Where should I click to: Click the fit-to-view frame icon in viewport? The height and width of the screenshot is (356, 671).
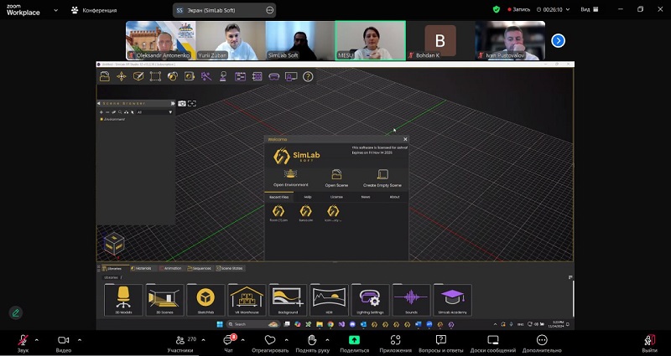(x=192, y=103)
